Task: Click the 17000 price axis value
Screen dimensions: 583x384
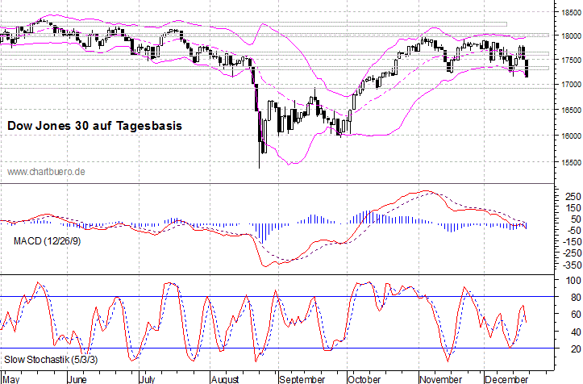Action: click(x=571, y=85)
